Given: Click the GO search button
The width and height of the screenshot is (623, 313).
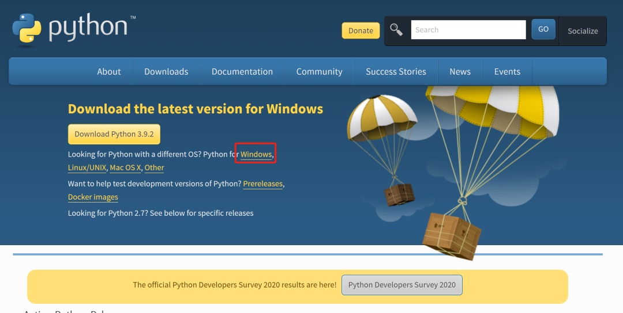Looking at the screenshot, I should pos(543,29).
